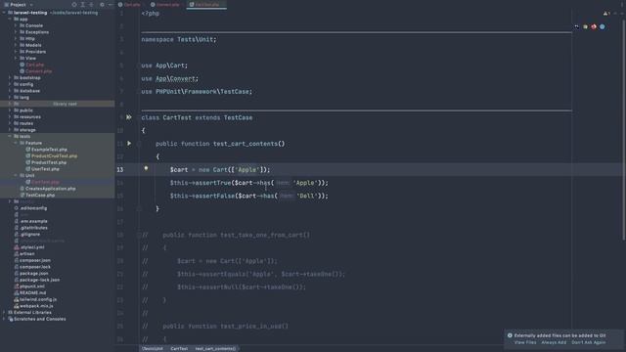Click the test file icon beside ExampleTest.php
This screenshot has width=626, height=352.
(x=28, y=150)
